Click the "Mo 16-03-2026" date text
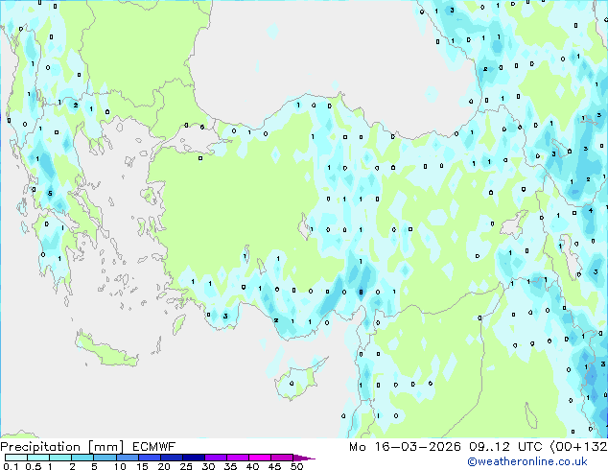Screen dimensions: 608x470 [x=405, y=447]
